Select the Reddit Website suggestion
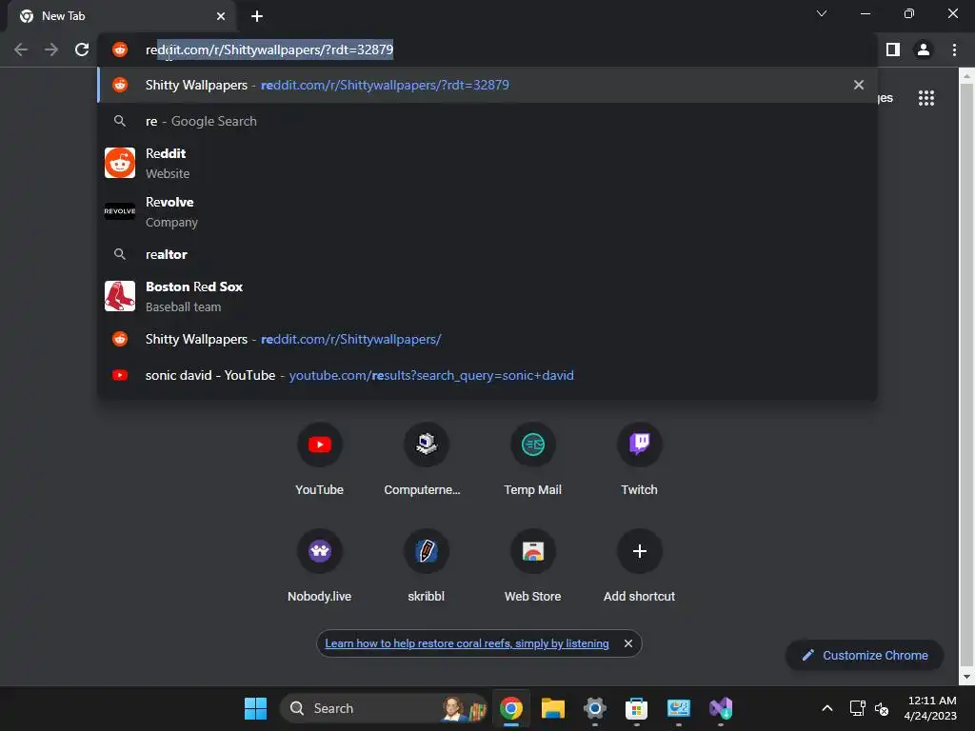Viewport: 975px width, 731px height. (487, 163)
